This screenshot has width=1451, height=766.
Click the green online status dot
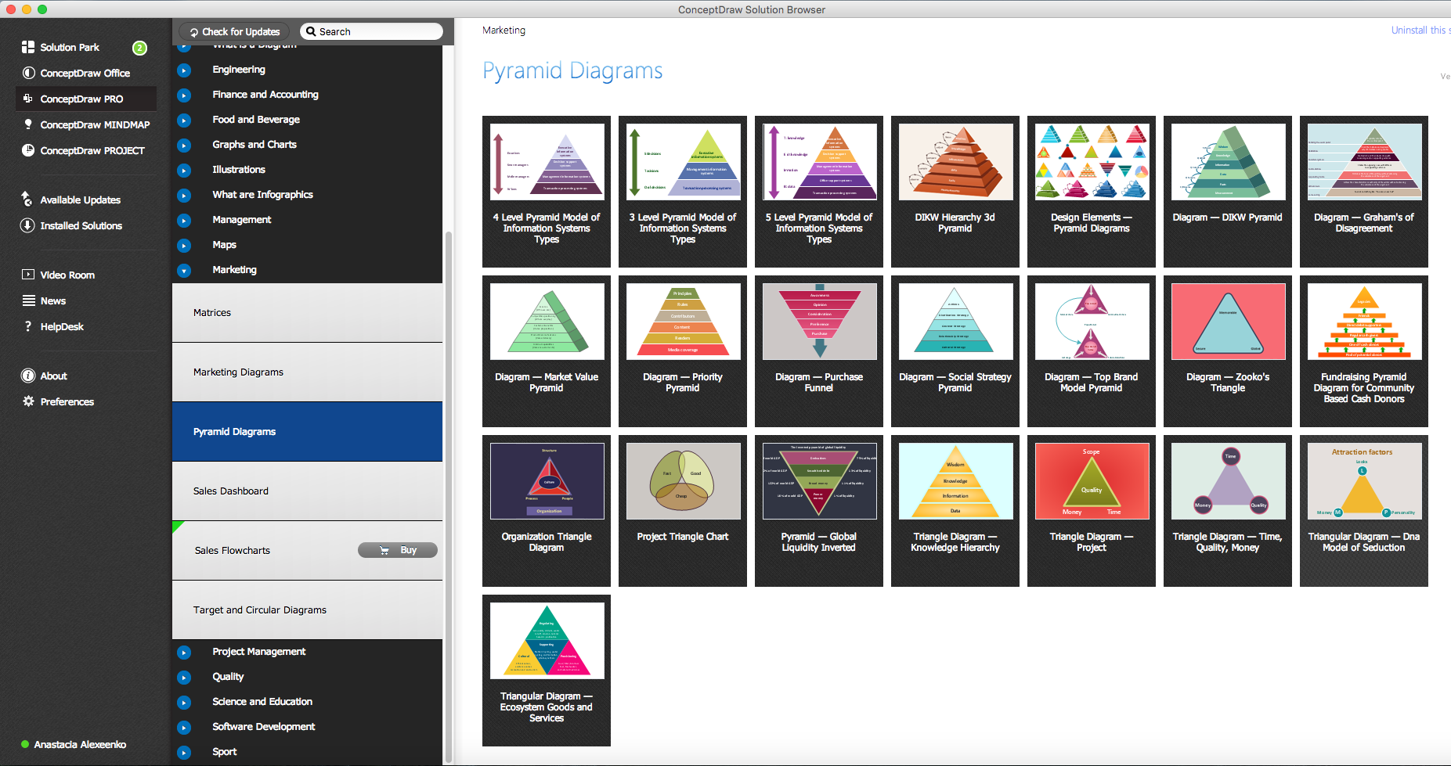25,744
